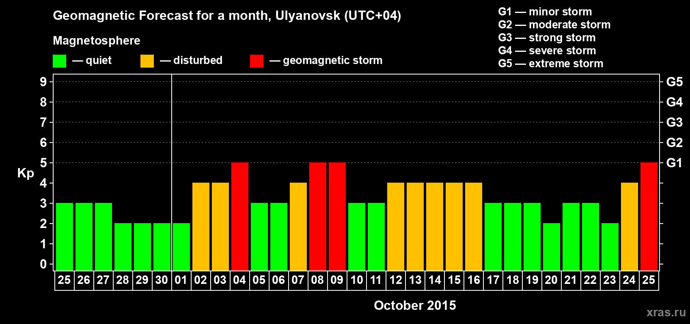The height and width of the screenshot is (324, 690).
Task: Click the date cell '12' on the axis
Action: point(396,280)
